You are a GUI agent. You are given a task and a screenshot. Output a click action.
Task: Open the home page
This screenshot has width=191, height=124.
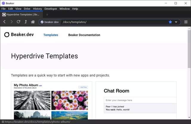pos(33,22)
